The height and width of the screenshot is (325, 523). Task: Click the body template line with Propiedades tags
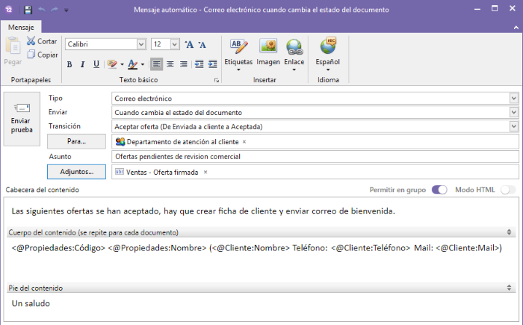click(x=256, y=248)
